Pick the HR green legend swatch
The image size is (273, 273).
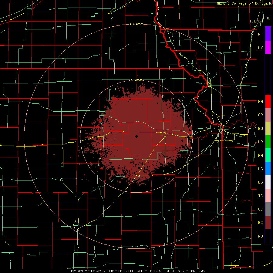(x=268, y=142)
